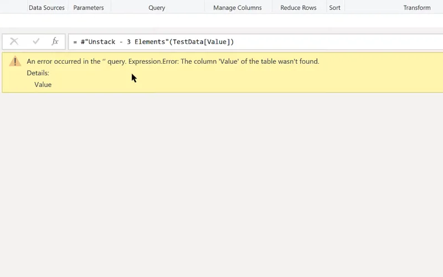Click the Expression.Error message text
This screenshot has height=277, width=443.
pyautogui.click(x=224, y=61)
